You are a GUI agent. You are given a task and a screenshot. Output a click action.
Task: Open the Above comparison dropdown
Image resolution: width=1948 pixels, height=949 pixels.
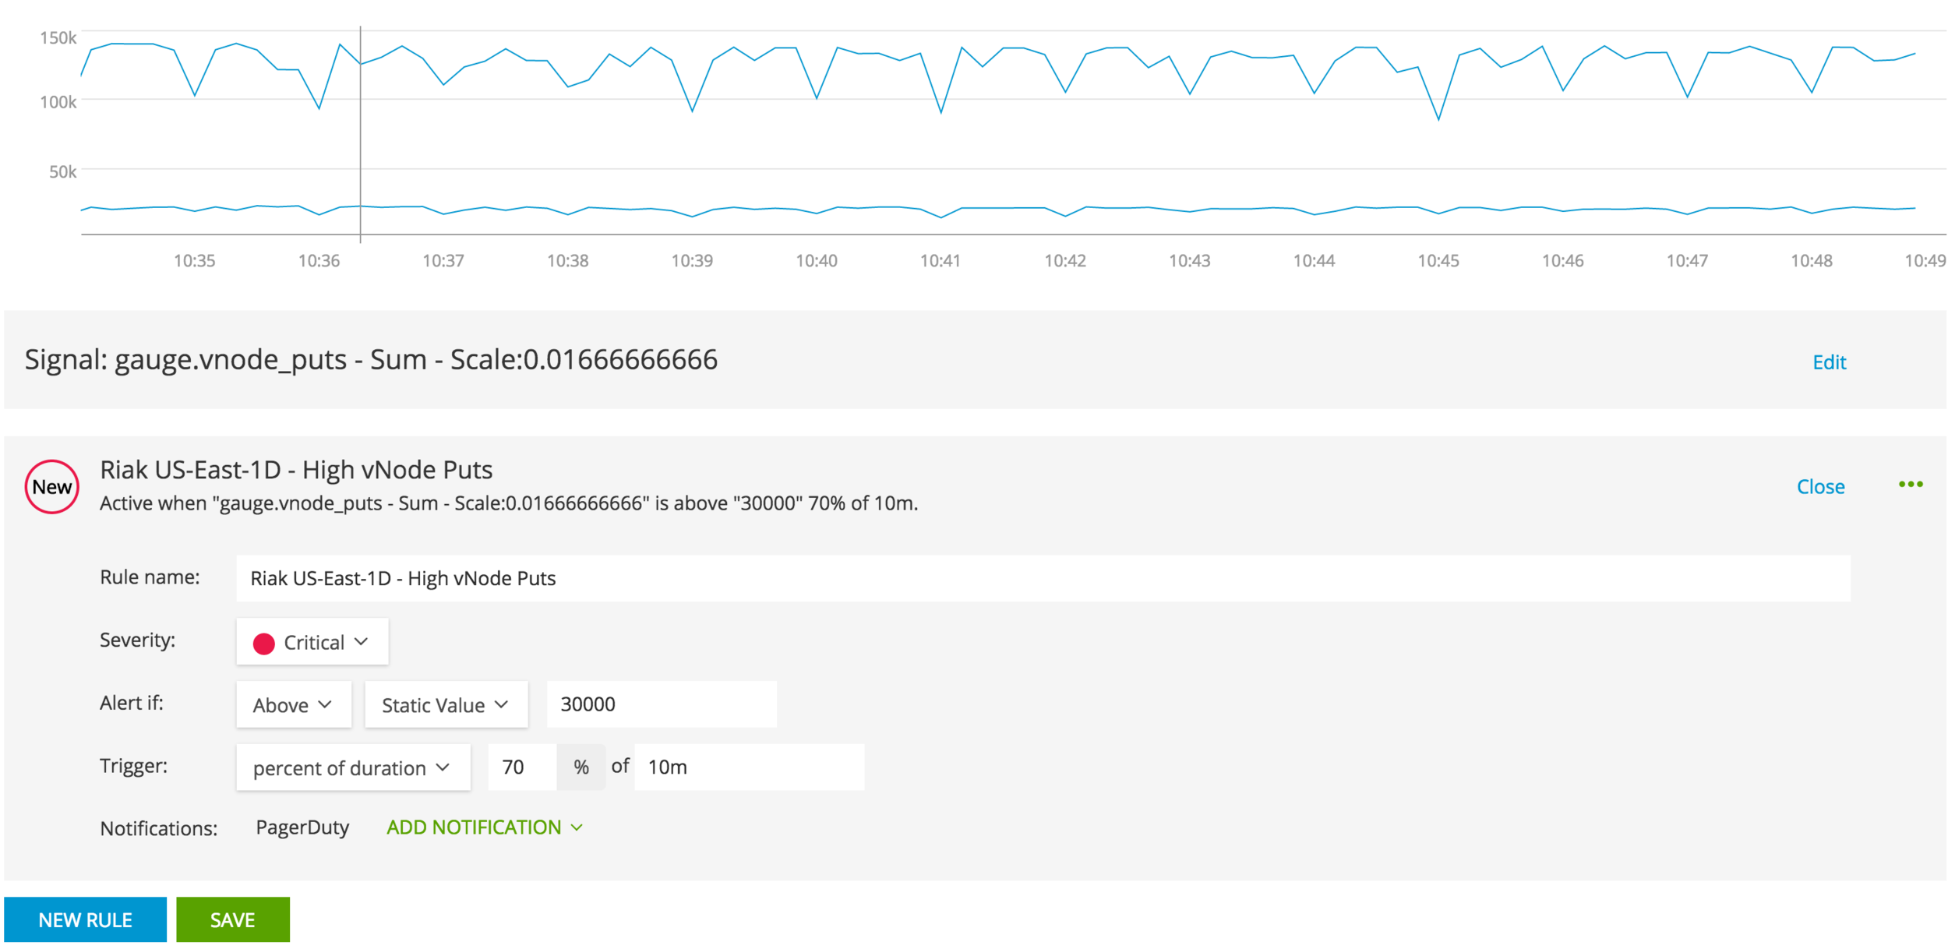(x=294, y=704)
